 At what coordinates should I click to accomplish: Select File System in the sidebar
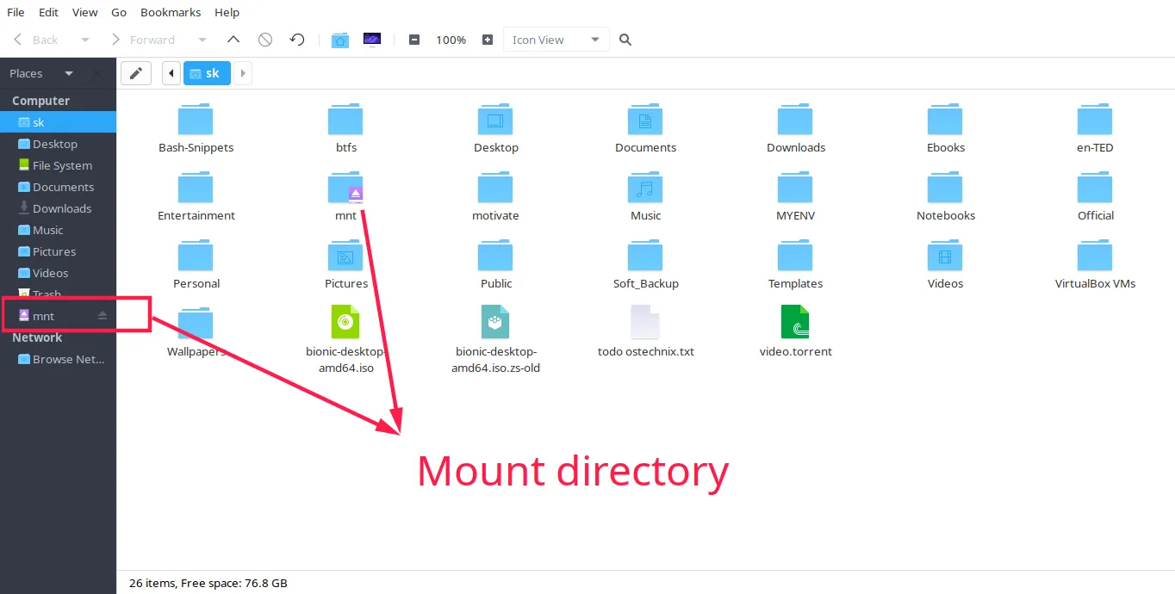coord(62,165)
